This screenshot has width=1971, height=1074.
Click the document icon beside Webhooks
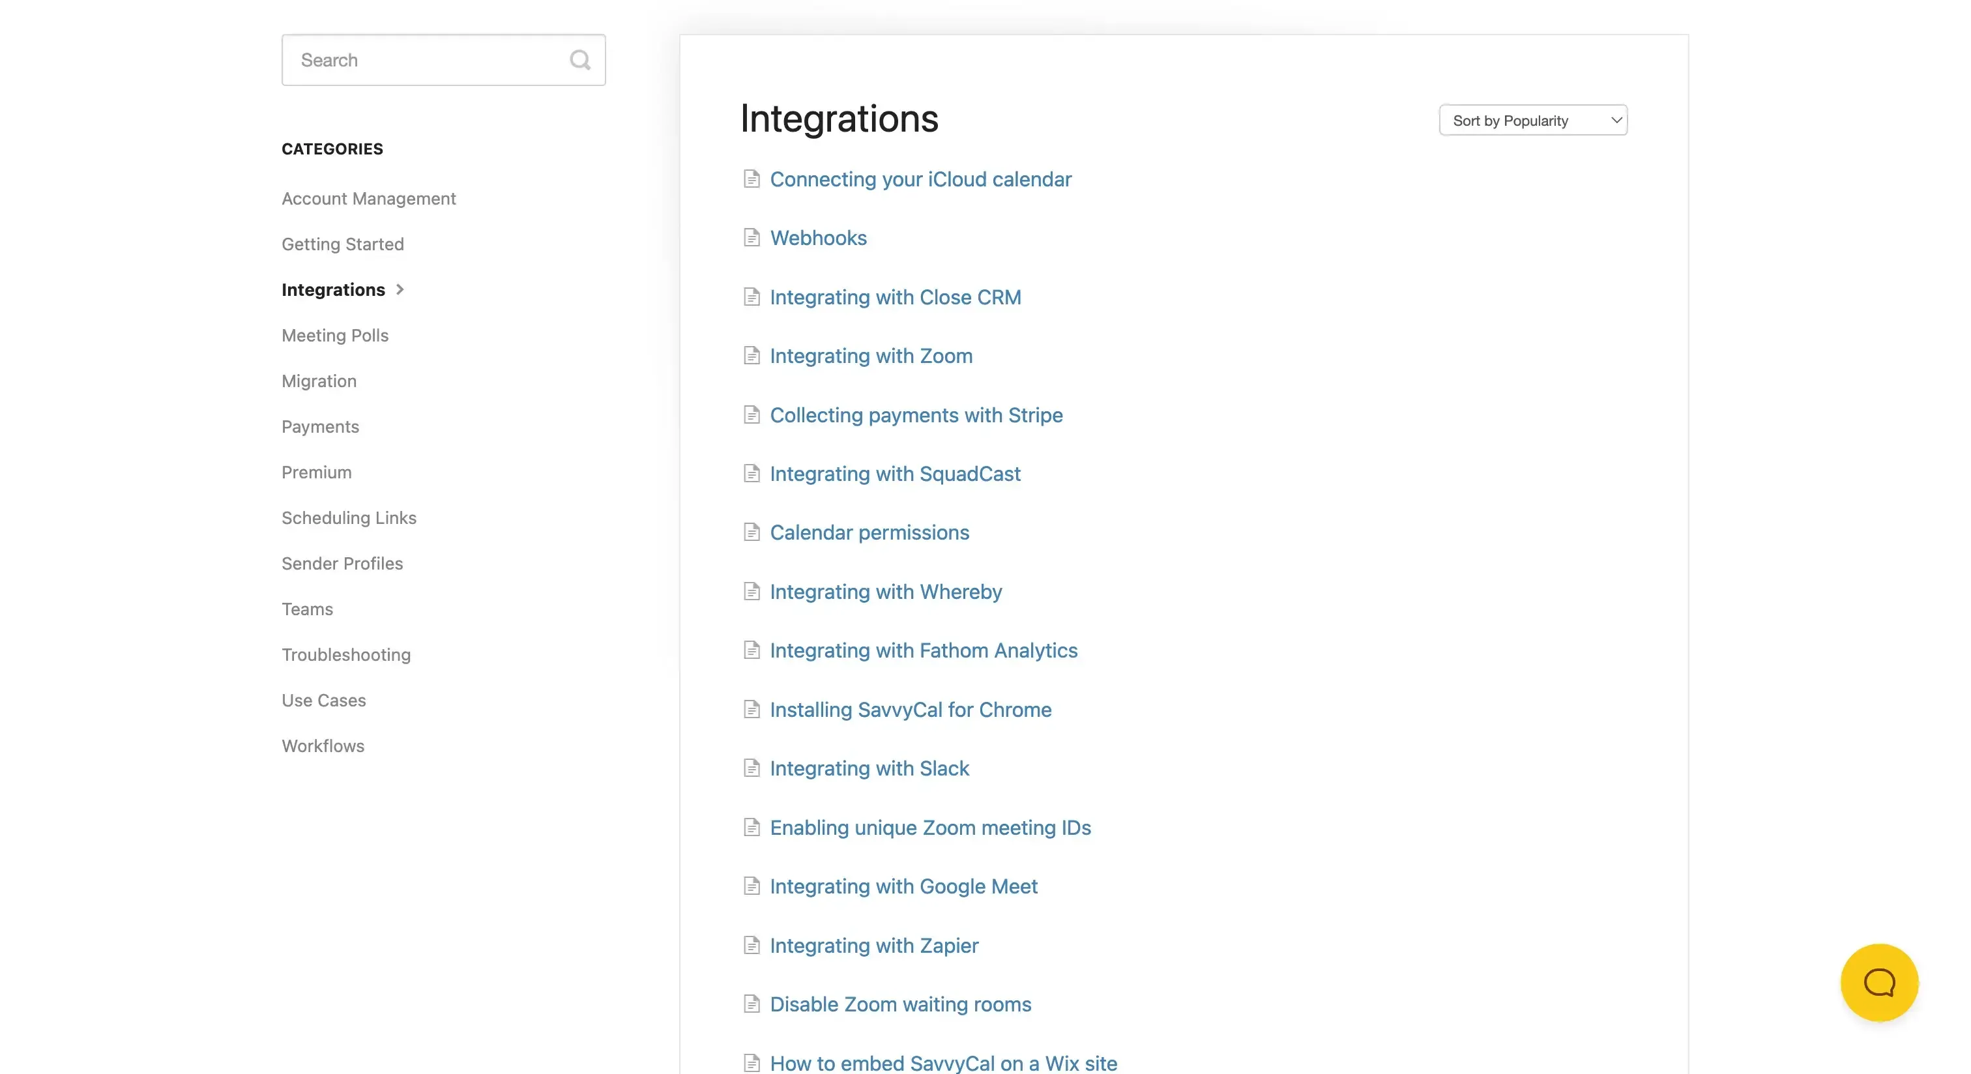click(752, 237)
